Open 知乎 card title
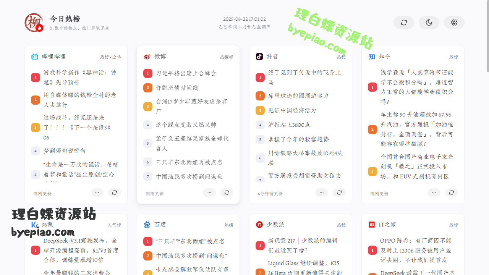Viewport: 489px width, 275px height. [385, 57]
